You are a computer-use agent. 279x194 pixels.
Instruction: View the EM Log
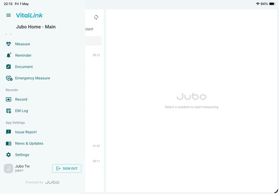point(22,111)
